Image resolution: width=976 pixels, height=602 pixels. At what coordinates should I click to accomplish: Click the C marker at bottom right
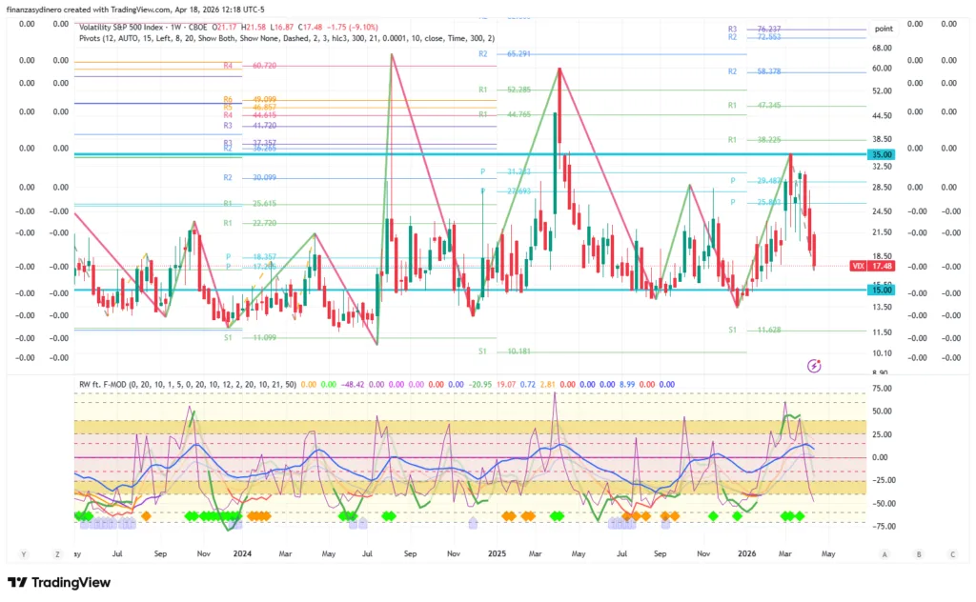pos(951,553)
